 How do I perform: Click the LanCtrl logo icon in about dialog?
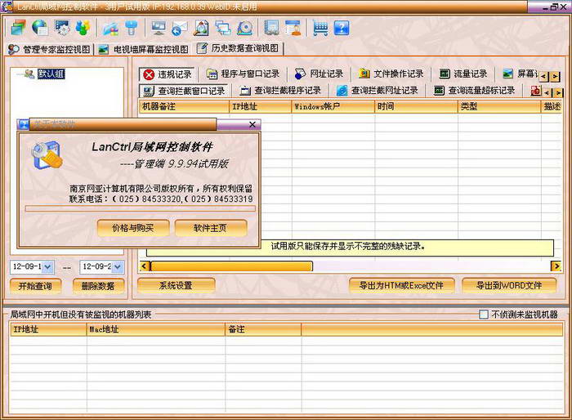tap(47, 156)
